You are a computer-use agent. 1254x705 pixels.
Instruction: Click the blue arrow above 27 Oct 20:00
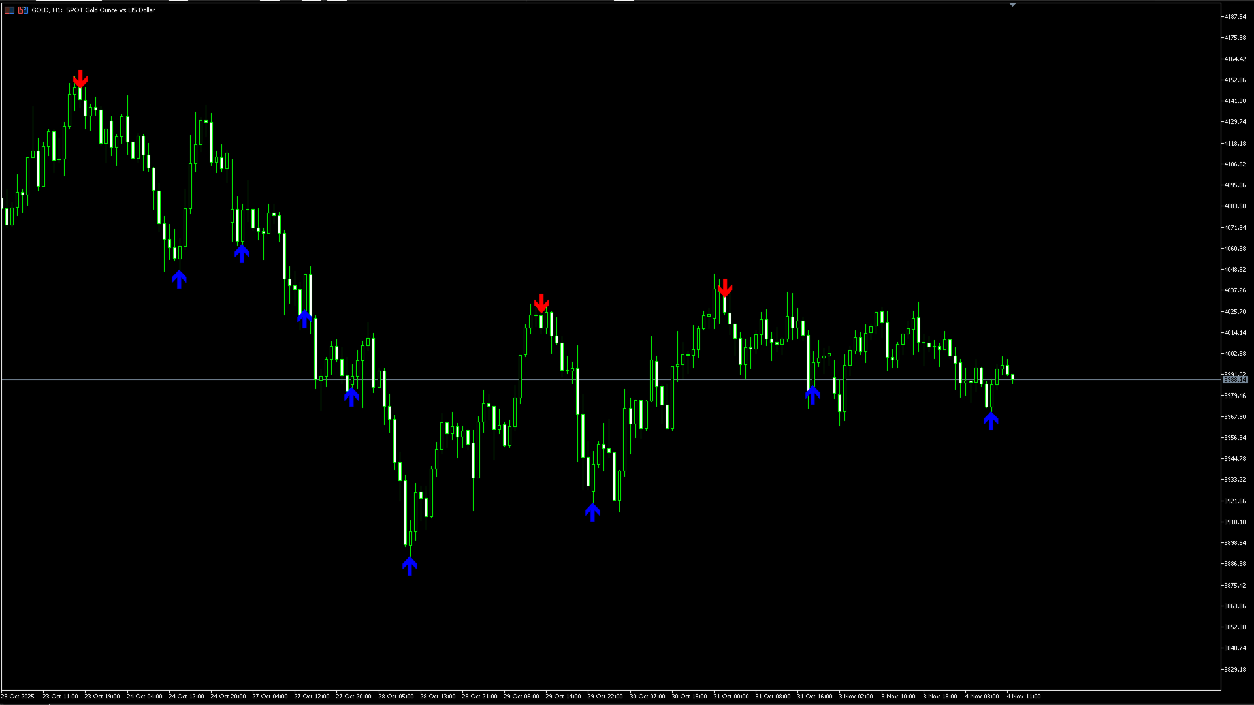(351, 396)
